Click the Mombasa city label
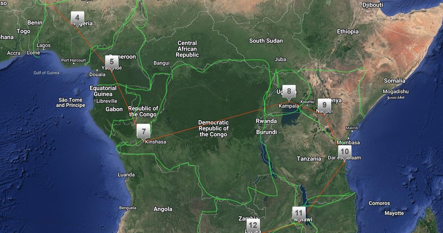 click(349, 142)
